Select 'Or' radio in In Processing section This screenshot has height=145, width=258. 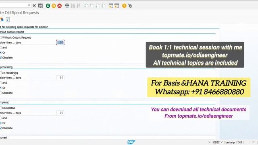(1, 88)
